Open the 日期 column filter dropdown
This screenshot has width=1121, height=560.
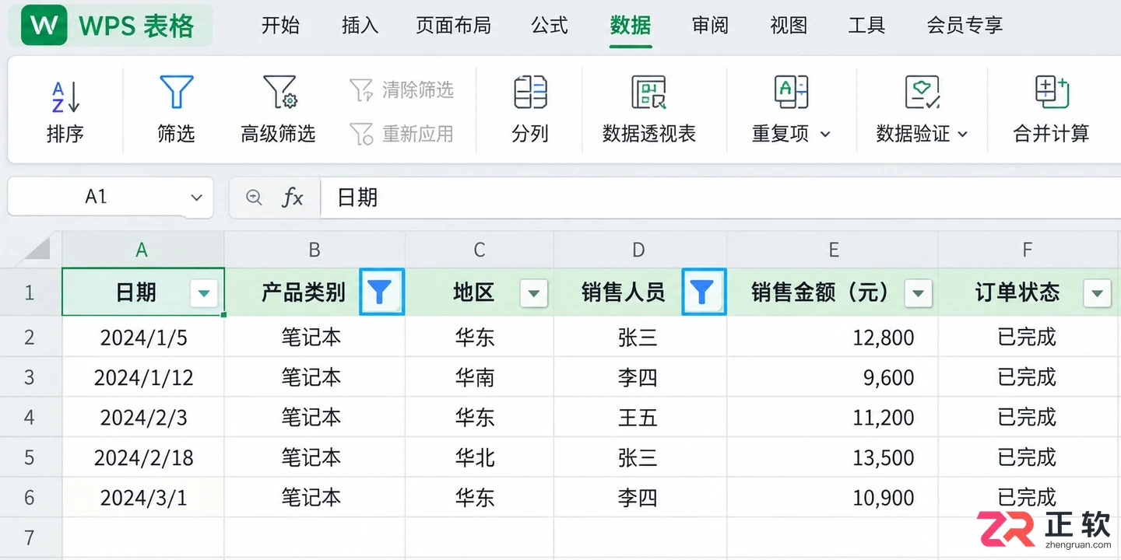[x=204, y=293]
